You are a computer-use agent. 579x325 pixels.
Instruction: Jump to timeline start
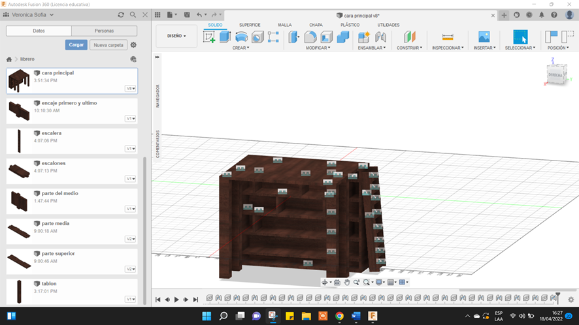[x=157, y=300]
